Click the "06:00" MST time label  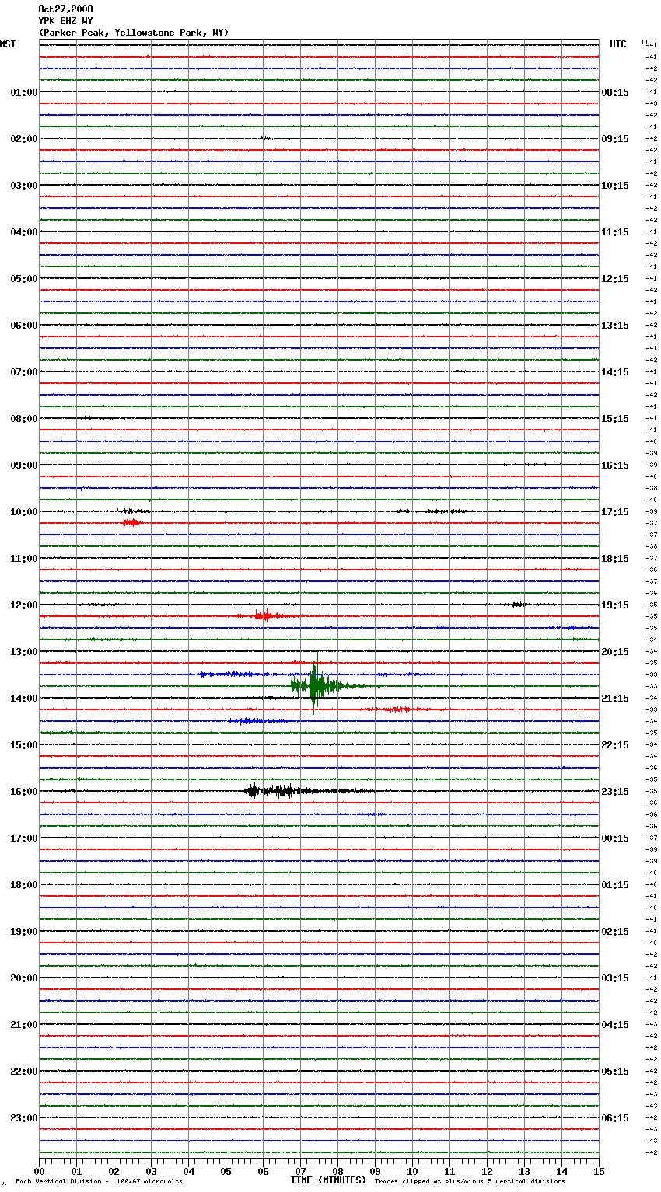pyautogui.click(x=24, y=326)
